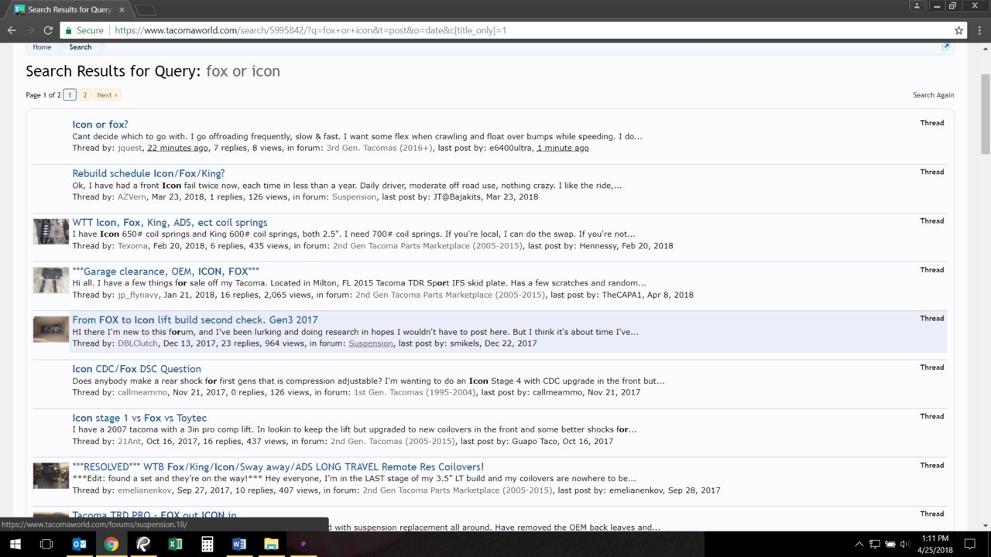Open 'Rebuild schedule Icon/Fox/King?' thread

pos(149,173)
